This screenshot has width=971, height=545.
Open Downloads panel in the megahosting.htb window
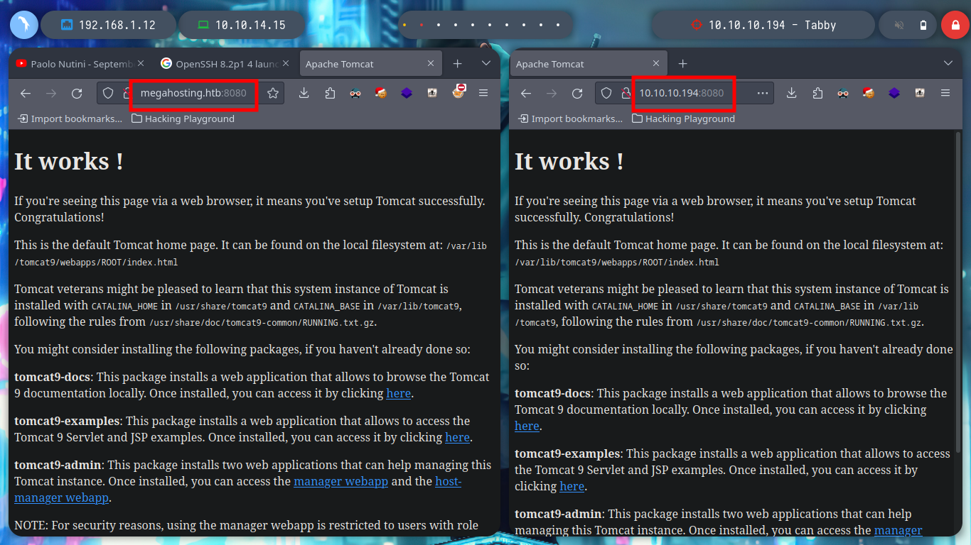point(304,93)
